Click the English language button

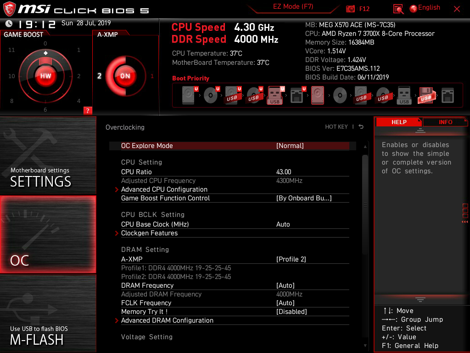429,7
